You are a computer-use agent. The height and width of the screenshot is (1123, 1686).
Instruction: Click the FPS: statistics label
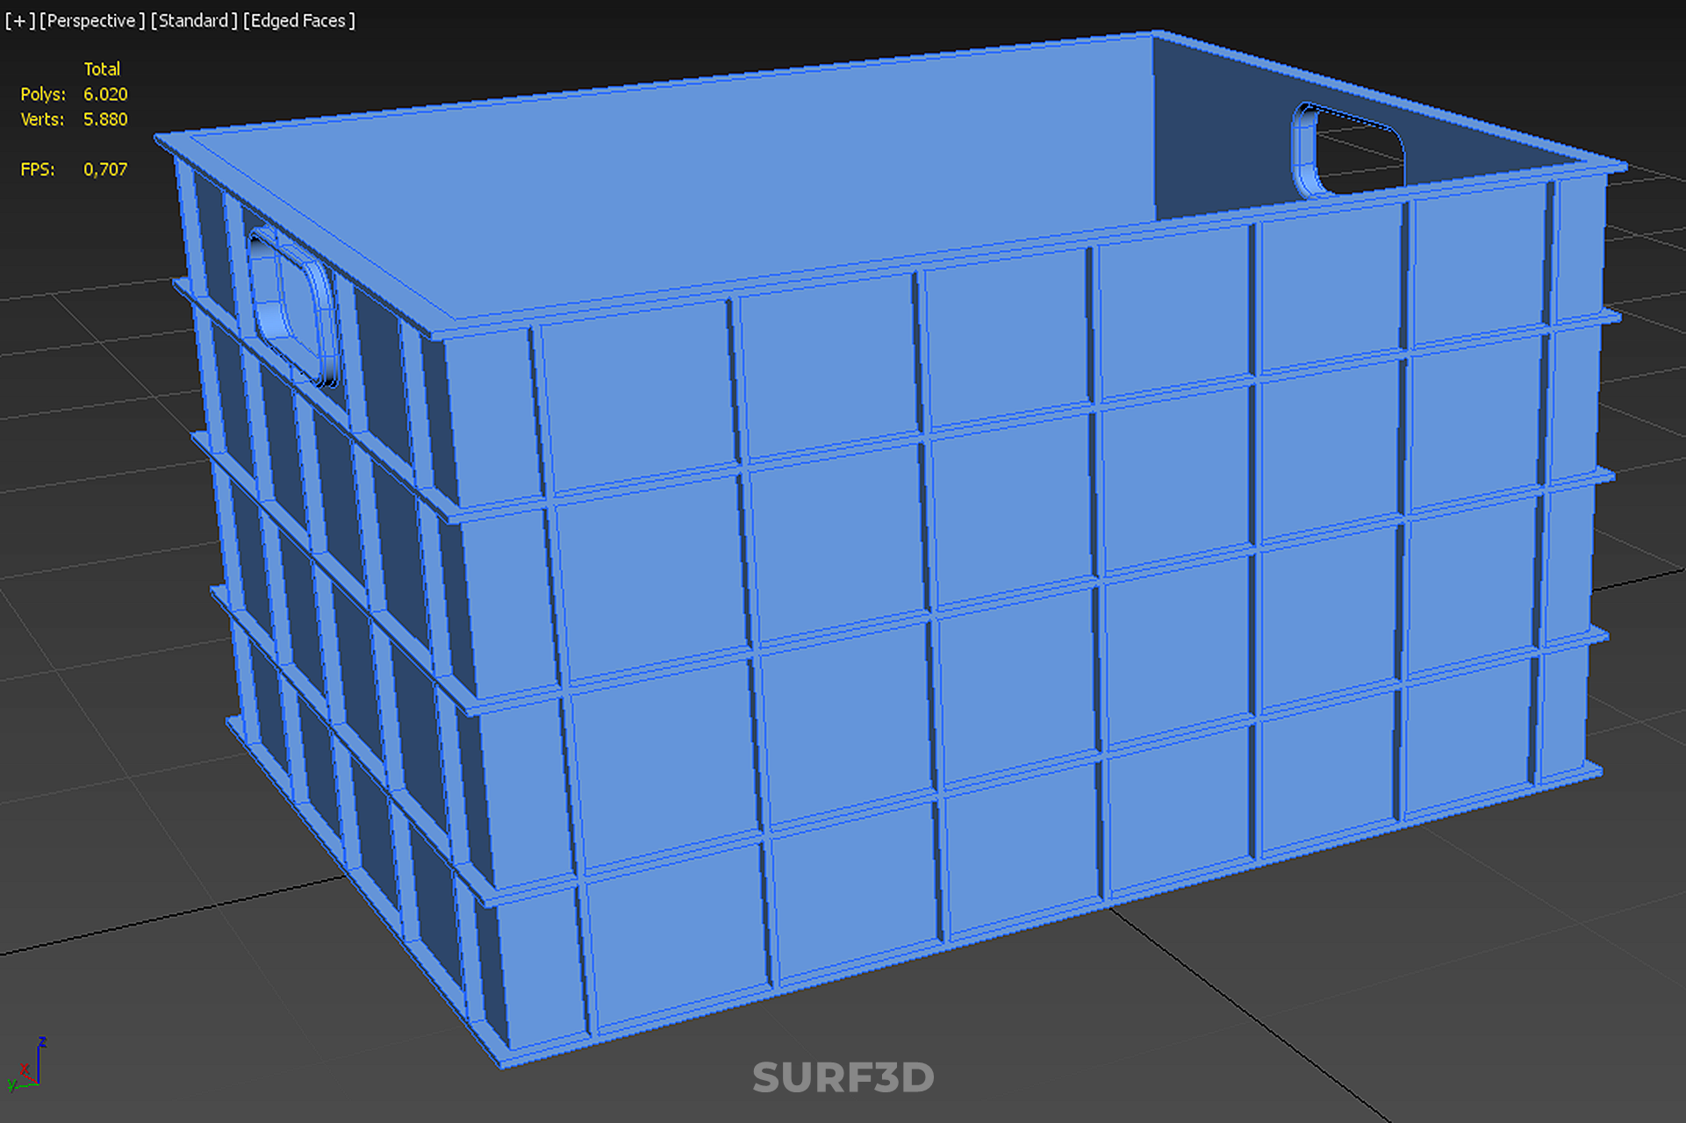point(38,169)
